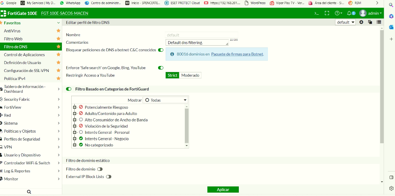This screenshot has height=196, width=395.
Task: Click the Comentarios text field
Action: [196, 43]
